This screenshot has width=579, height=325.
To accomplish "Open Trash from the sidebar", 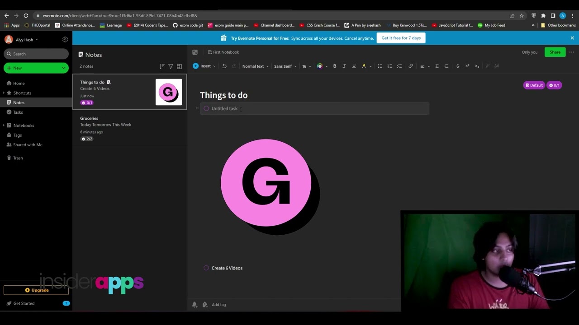I will click(18, 158).
